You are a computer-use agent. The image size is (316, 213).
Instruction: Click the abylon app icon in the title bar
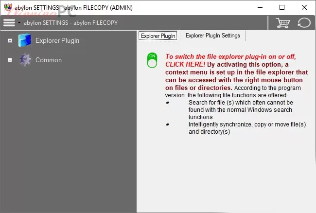tap(8, 7)
